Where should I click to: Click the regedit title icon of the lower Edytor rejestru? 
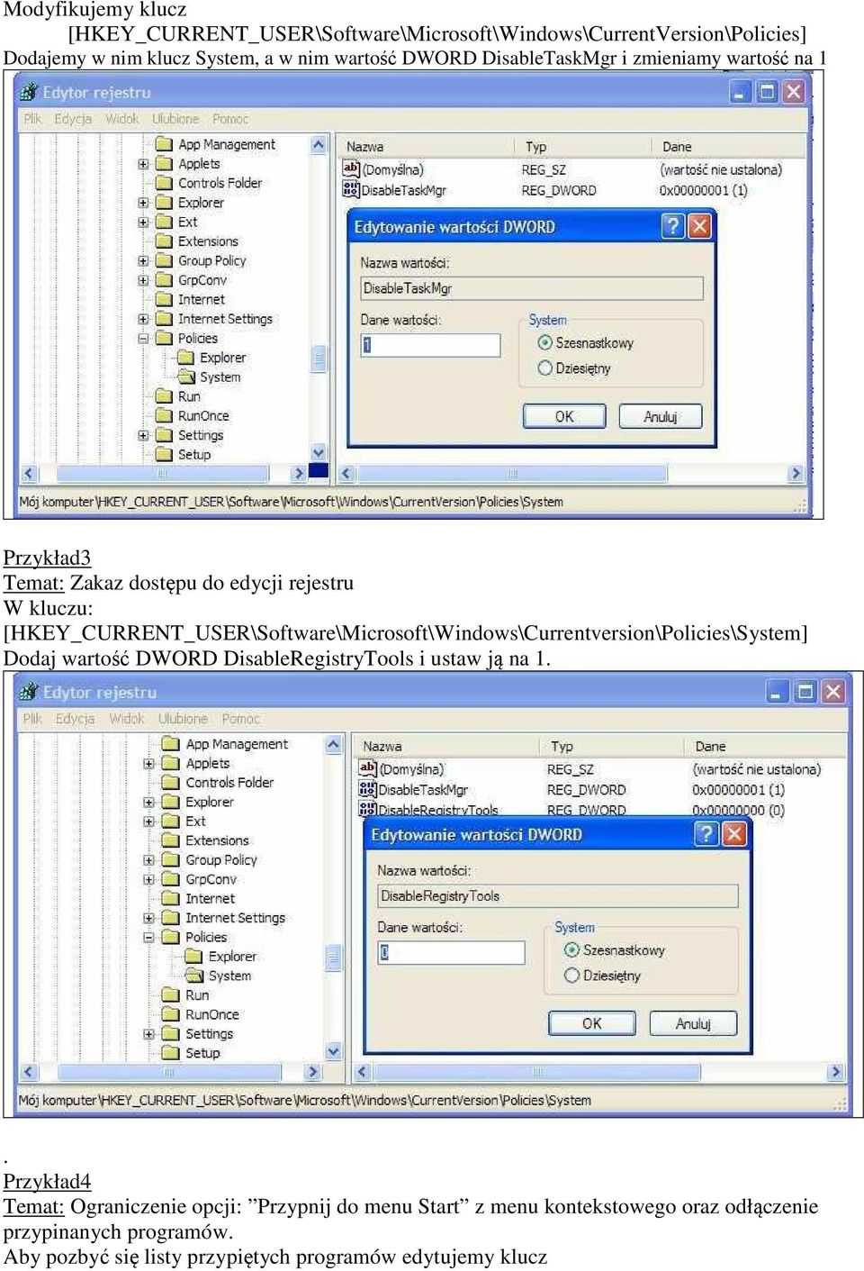(x=30, y=692)
